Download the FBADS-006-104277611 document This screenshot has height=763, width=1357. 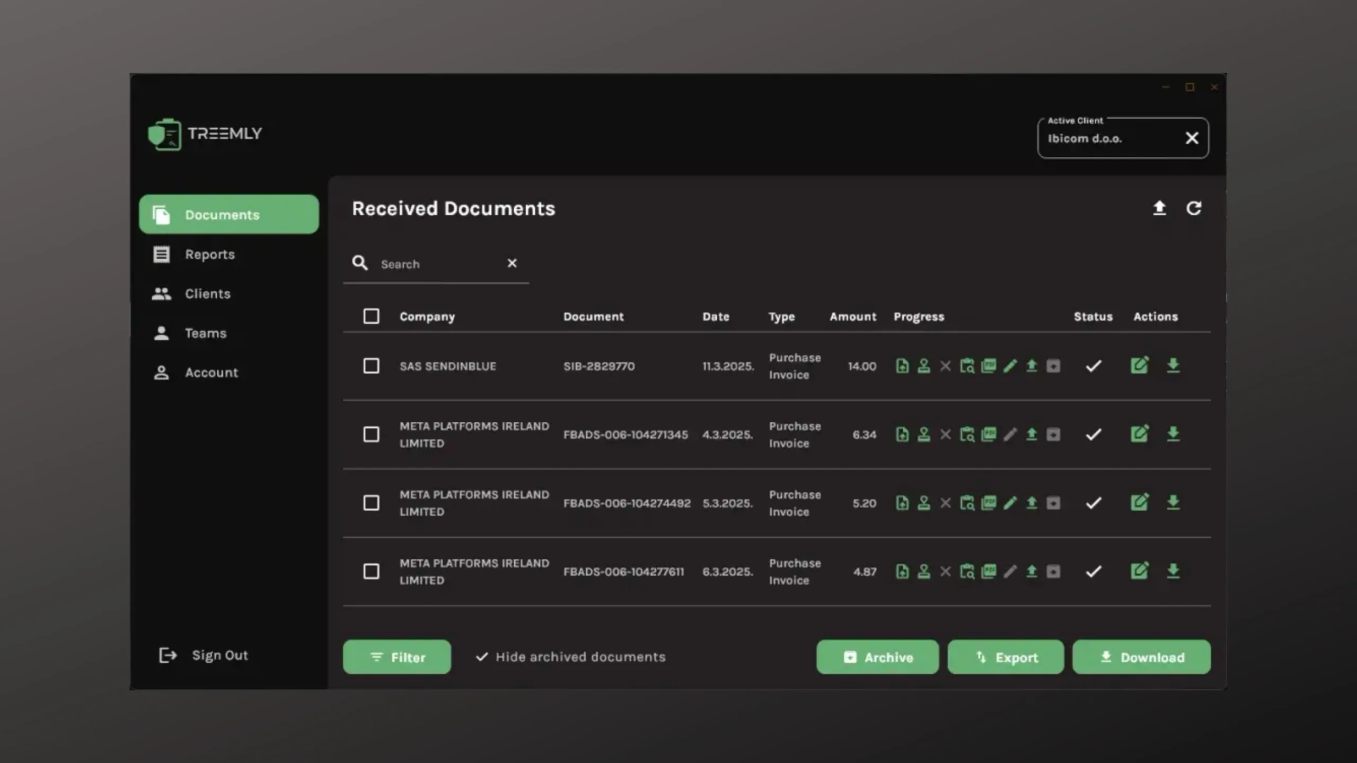[1173, 571]
